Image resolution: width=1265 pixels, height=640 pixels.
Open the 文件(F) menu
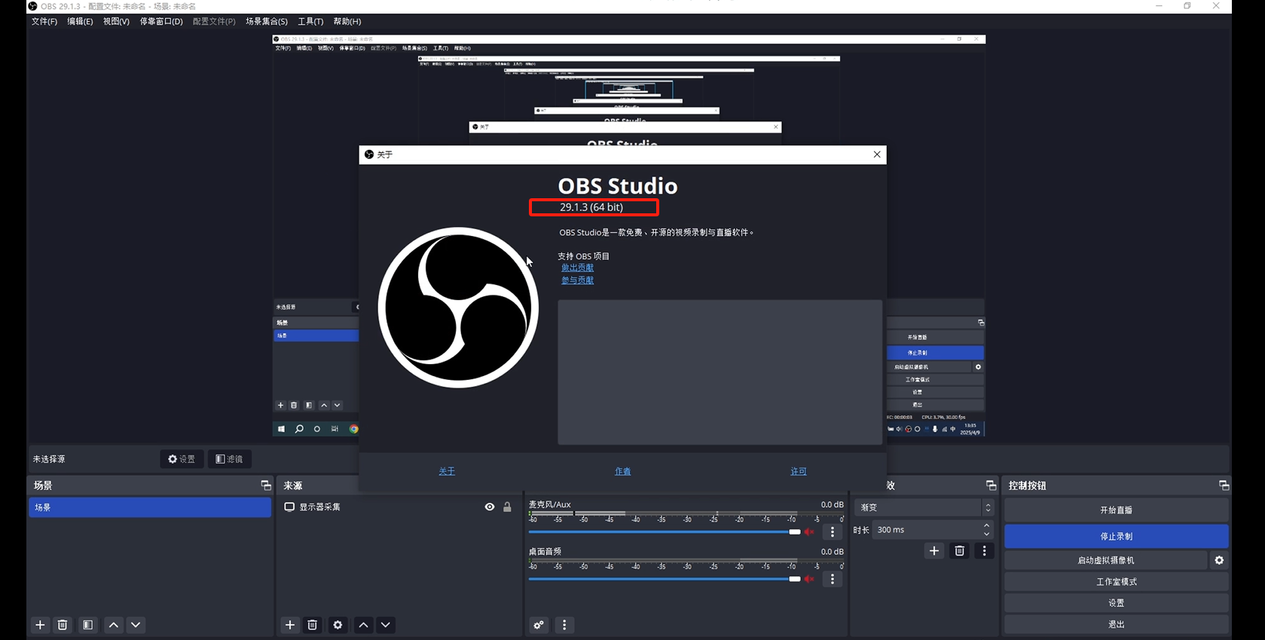pyautogui.click(x=44, y=21)
